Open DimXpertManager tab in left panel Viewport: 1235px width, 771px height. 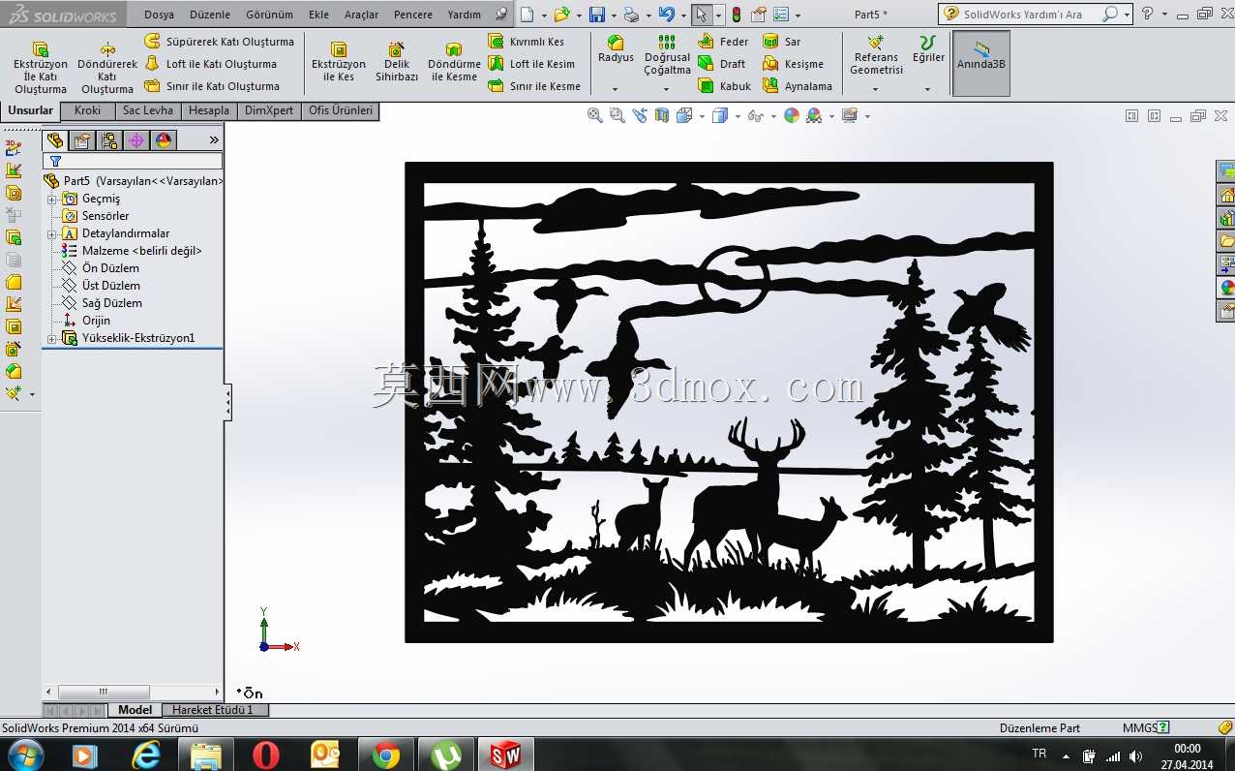click(136, 140)
